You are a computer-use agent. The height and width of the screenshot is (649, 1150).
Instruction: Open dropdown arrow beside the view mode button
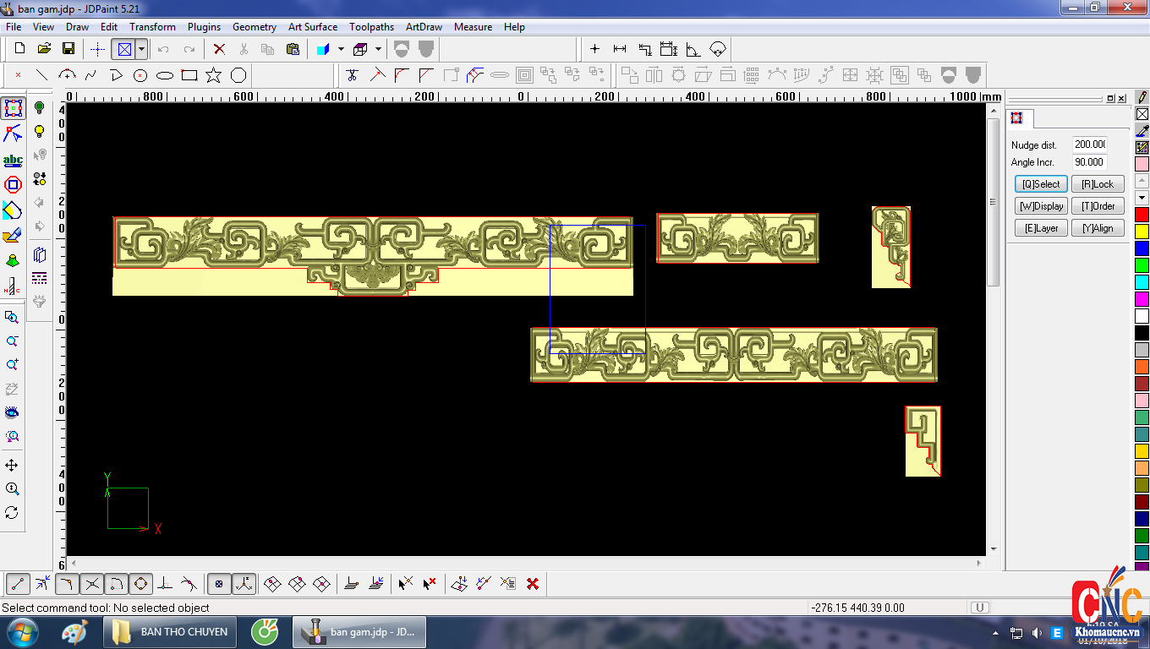(x=141, y=49)
